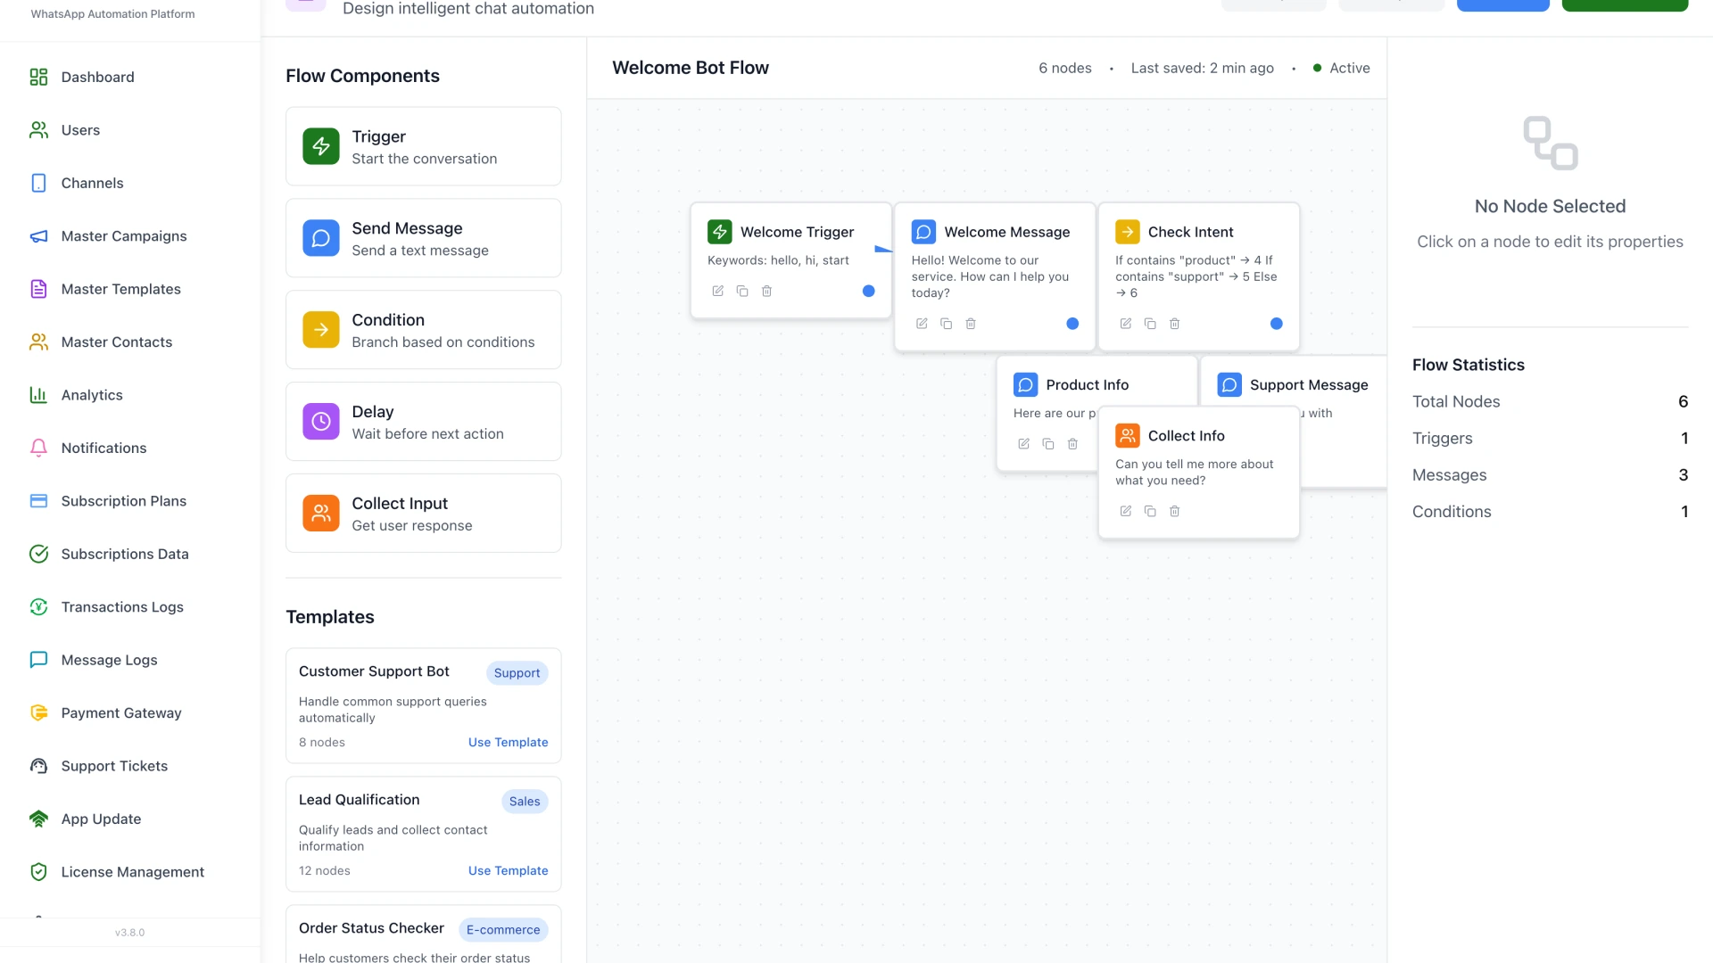Screen dimensions: 1713x963
Task: Delete the Collect Info node
Action: point(1175,512)
